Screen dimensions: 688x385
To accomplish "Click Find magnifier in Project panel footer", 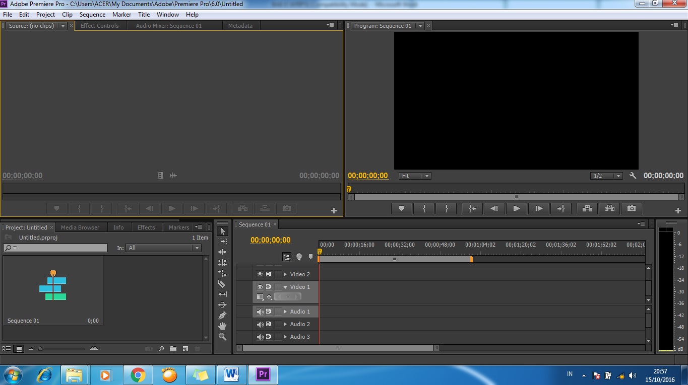I will click(x=161, y=348).
